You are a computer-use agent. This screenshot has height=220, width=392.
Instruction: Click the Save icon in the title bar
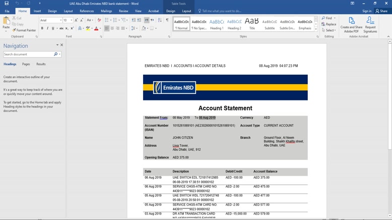[7, 3]
